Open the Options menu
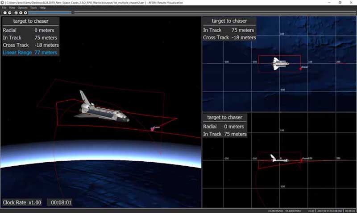357x213 pixels. tap(22, 8)
